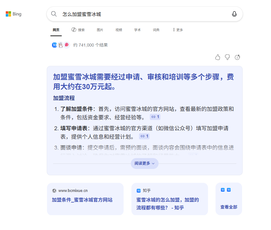Open the AI answer info icon

coord(237,57)
